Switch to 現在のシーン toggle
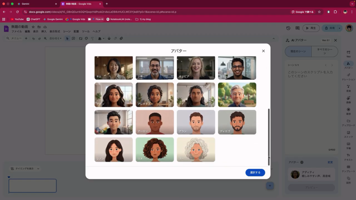Screen dimensions: 356x200 (x=298, y=51)
